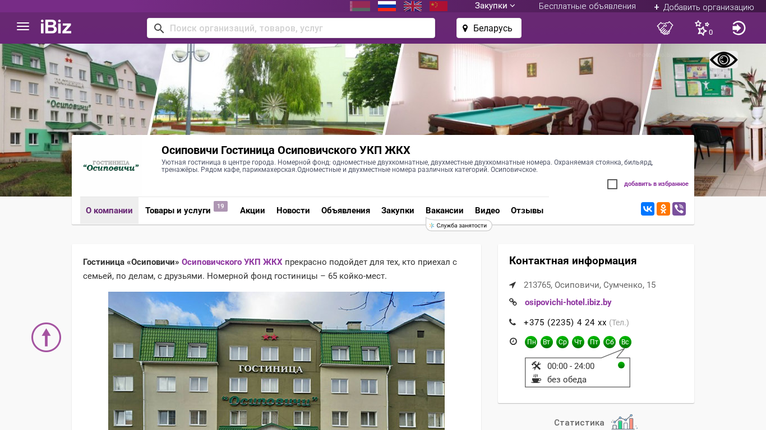This screenshot has width=766, height=430.
Task: Select the Чт weekday circle
Action: (x=578, y=342)
